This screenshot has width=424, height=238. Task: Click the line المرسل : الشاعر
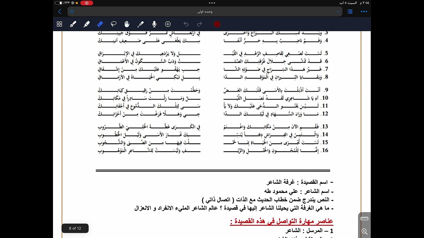pyautogui.click(x=309, y=231)
